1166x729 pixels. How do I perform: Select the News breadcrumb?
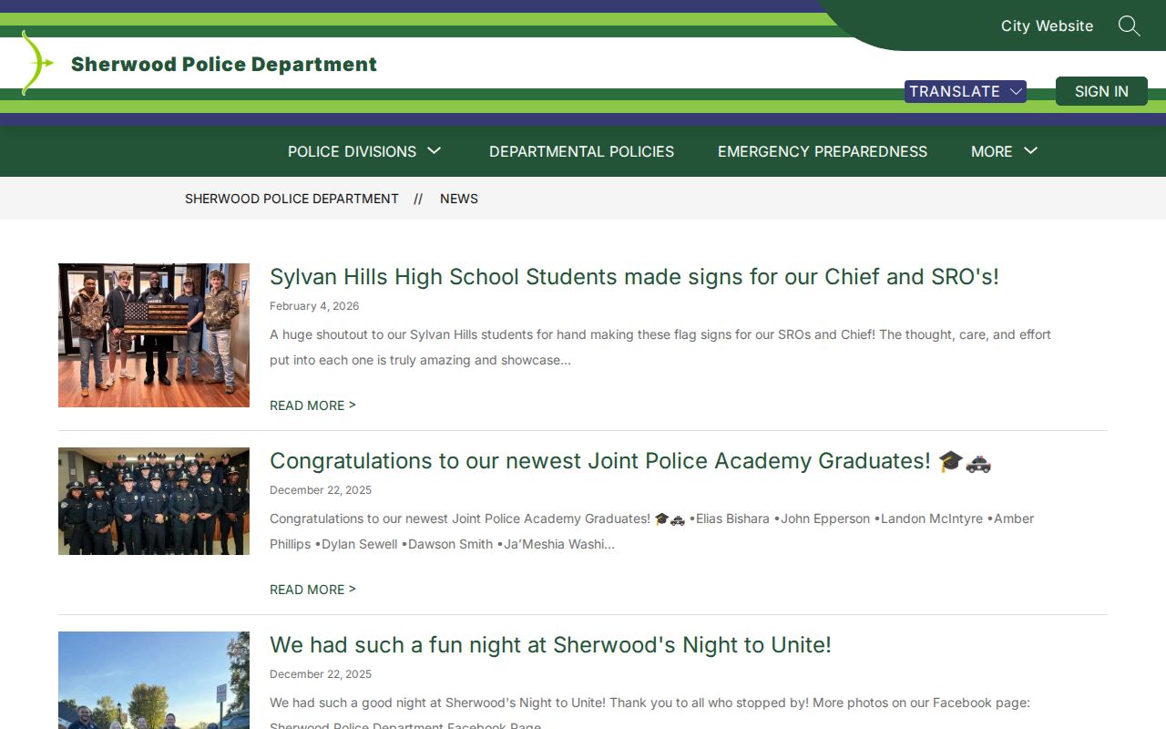click(x=459, y=199)
